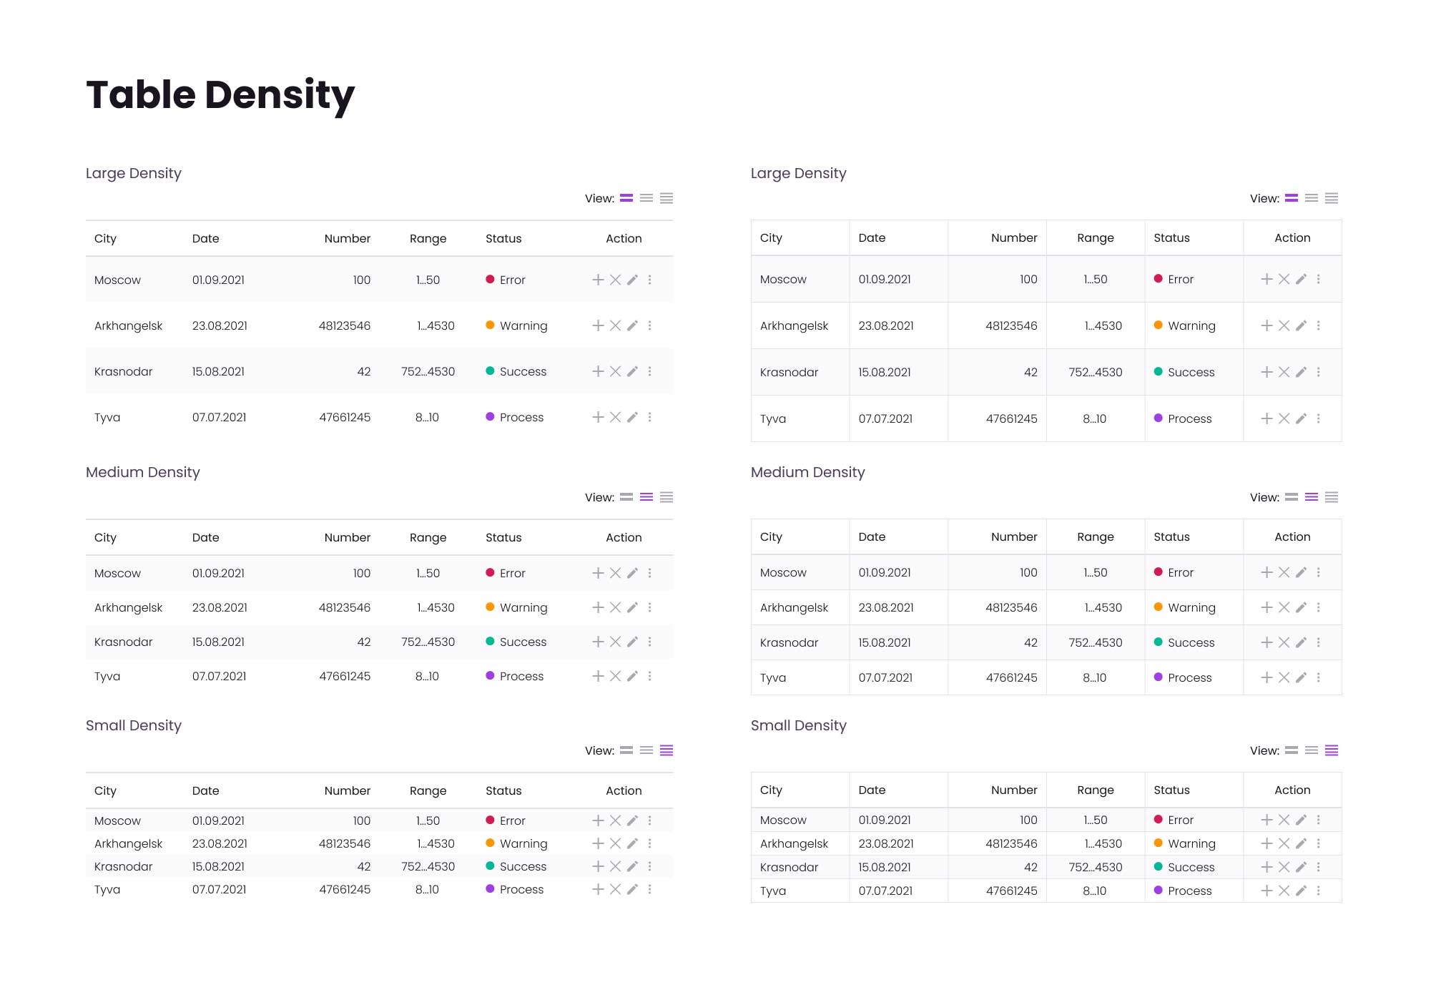Click edit pencil for Success row, right Large bordered table
The image size is (1451, 995).
(1301, 372)
